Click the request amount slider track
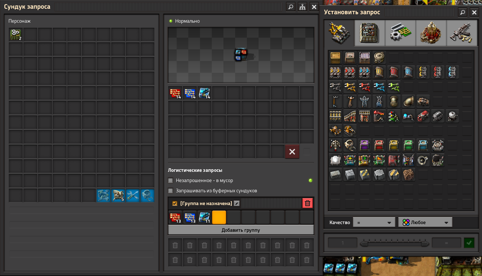 pyautogui.click(x=394, y=243)
